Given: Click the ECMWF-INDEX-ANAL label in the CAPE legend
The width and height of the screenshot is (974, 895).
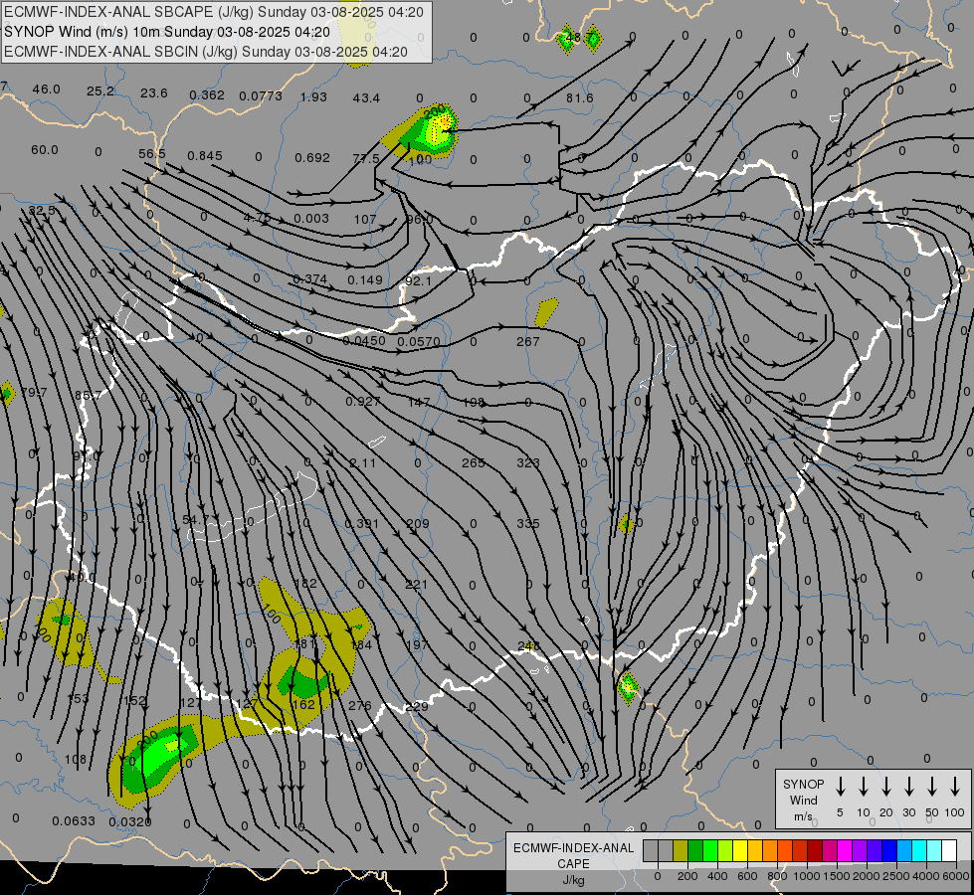Looking at the screenshot, I should [x=573, y=848].
